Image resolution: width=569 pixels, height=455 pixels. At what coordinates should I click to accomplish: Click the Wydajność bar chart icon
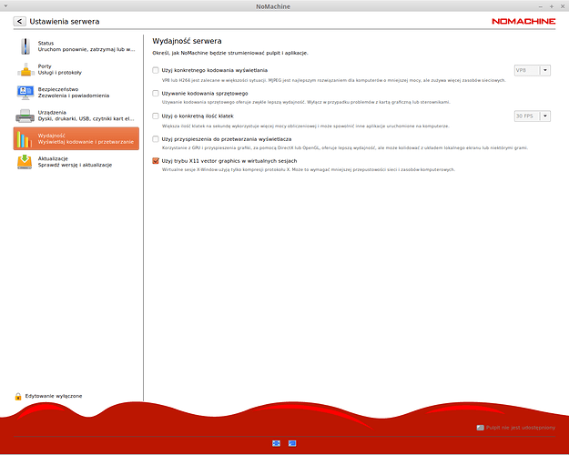(25, 139)
